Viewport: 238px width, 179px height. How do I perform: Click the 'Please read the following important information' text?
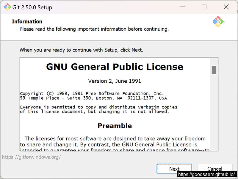click(94, 29)
